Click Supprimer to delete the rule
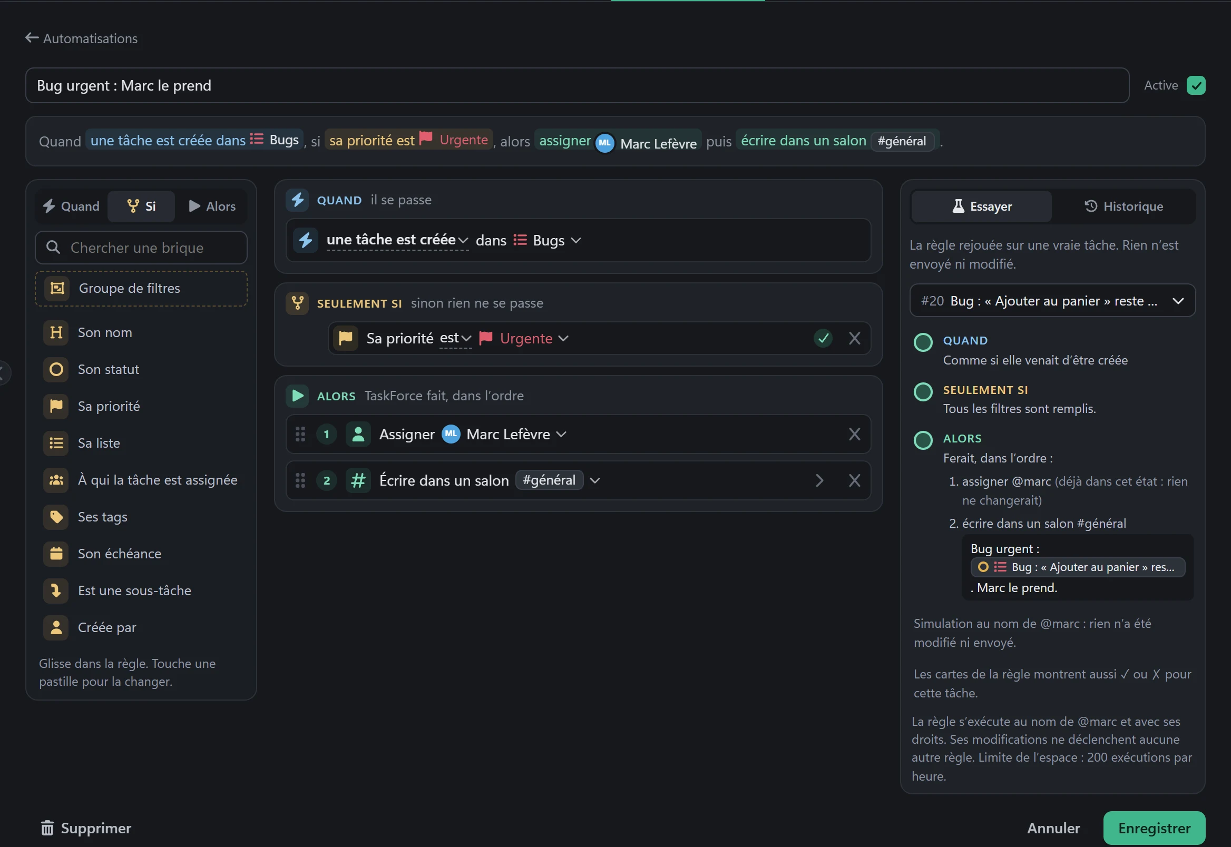The width and height of the screenshot is (1231, 847). 86,829
